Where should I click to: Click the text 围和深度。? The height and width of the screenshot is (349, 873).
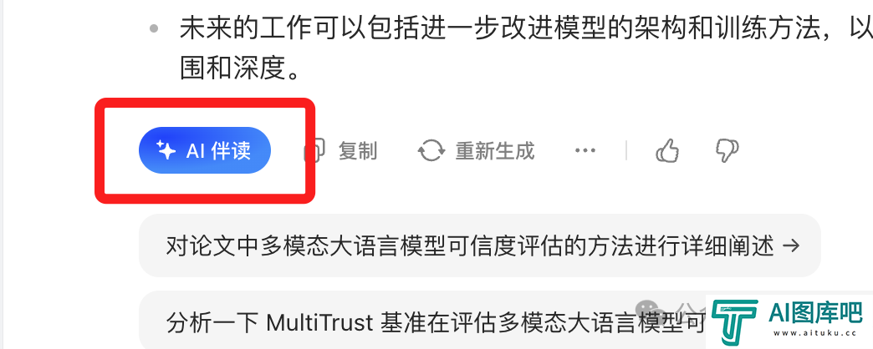pos(241,68)
